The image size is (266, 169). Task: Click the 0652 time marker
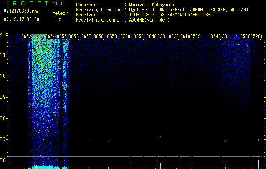(26, 36)
